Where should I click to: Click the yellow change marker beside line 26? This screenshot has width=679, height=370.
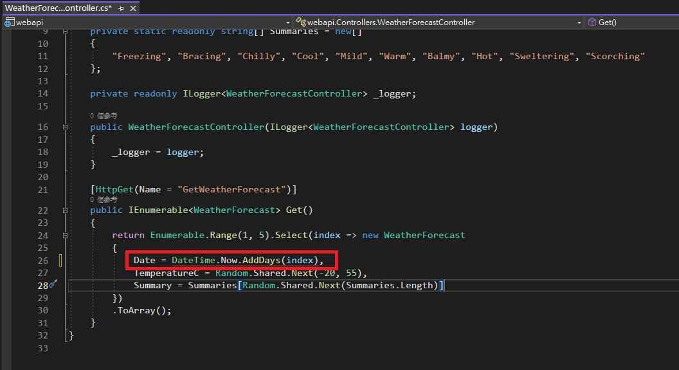[x=60, y=260]
